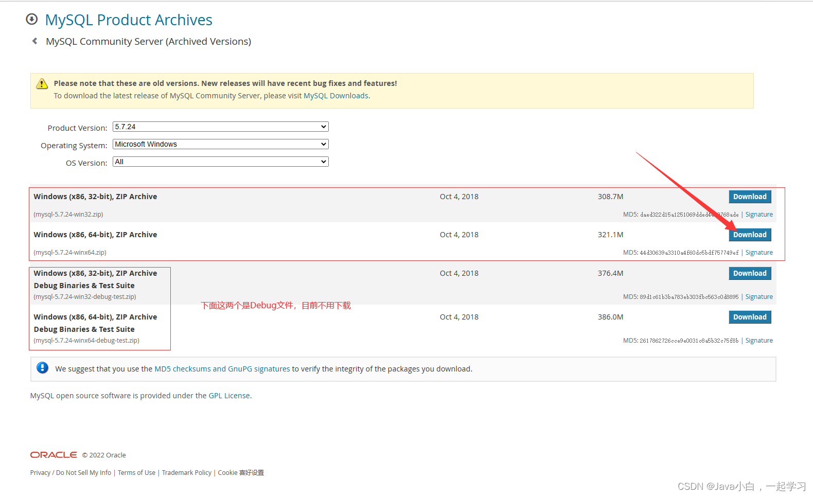Click the OS Version label

[x=86, y=163]
